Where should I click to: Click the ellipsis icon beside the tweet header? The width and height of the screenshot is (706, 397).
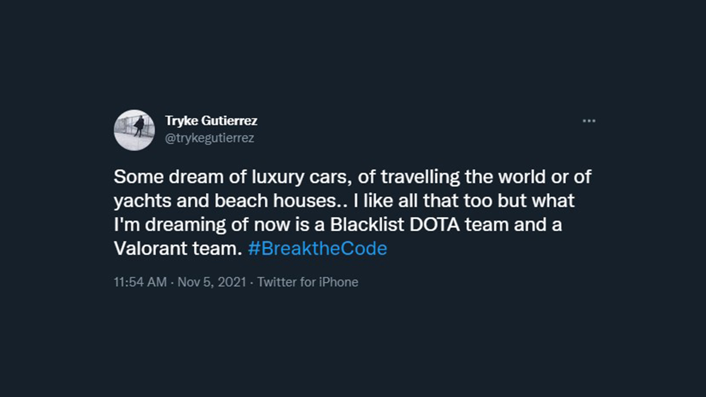click(x=590, y=120)
